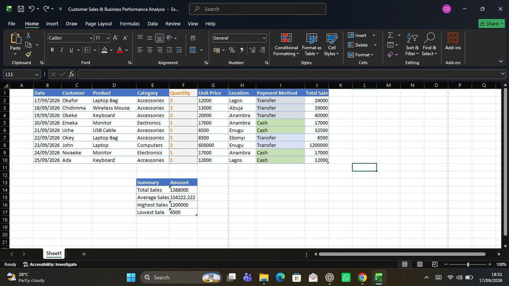Open the Calibri font name dropdown
The height and width of the screenshot is (286, 509).
tap(91, 38)
